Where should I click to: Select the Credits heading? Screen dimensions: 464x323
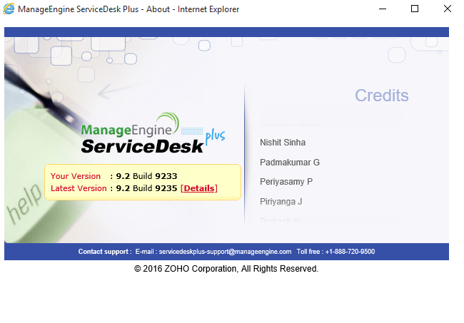[x=381, y=96]
